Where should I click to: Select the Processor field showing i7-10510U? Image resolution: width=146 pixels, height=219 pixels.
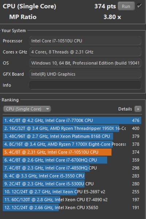85,41
